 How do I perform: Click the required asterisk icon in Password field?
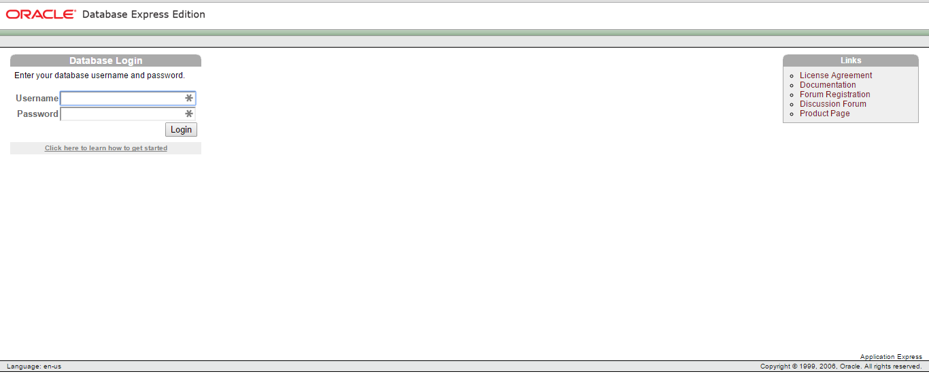pos(189,114)
